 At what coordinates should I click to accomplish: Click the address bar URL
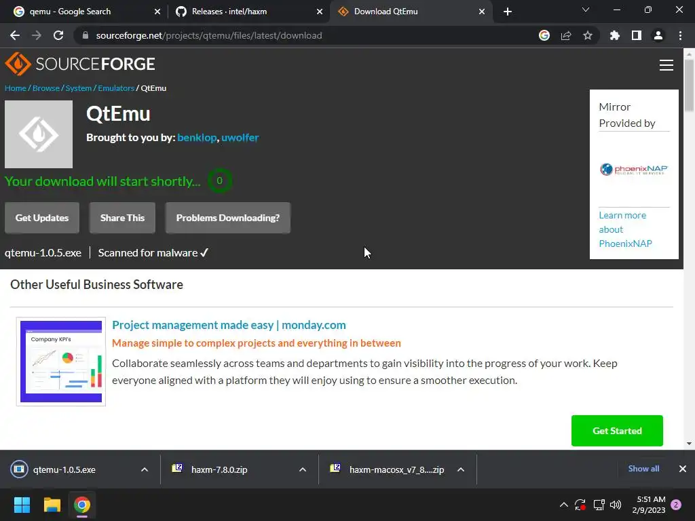click(x=209, y=35)
